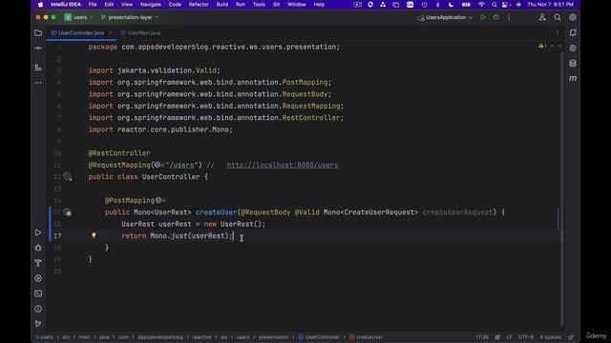Open the presentation-layer branch dropdown

[130, 17]
